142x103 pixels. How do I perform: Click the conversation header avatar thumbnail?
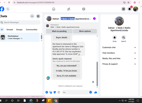49,18
